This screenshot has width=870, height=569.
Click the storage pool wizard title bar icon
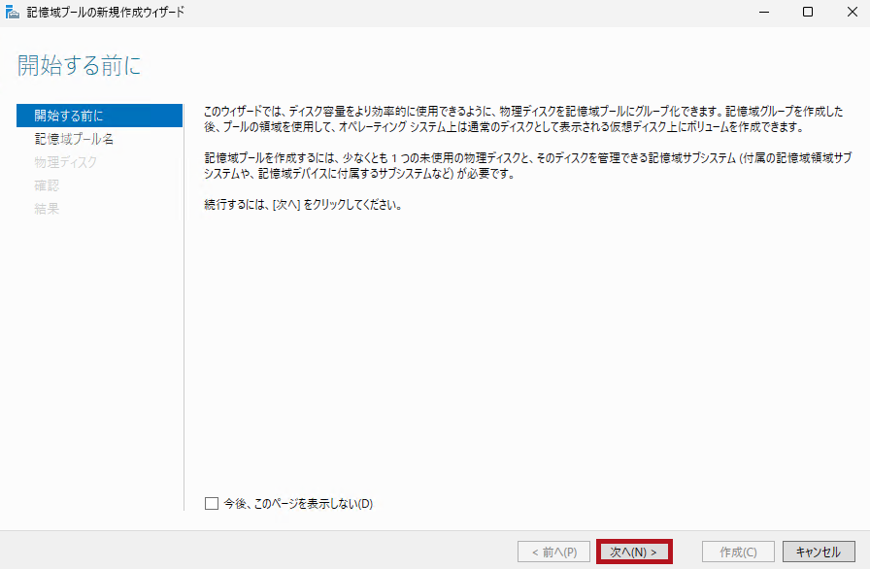point(12,13)
